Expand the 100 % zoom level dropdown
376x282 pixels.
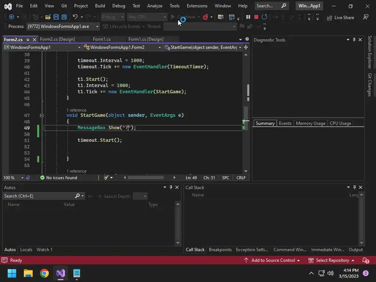pos(22,178)
